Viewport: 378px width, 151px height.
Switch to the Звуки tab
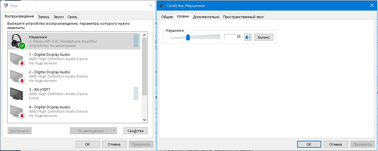click(x=58, y=17)
